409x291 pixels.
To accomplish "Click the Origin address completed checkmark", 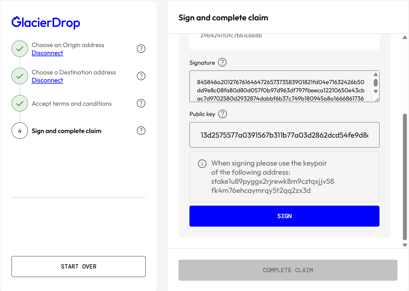I will [20, 49].
